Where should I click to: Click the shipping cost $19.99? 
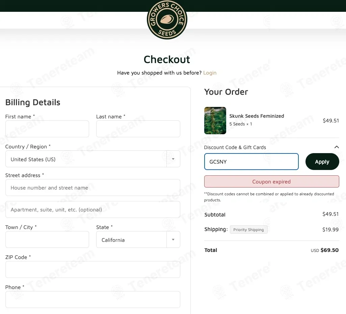(330, 230)
